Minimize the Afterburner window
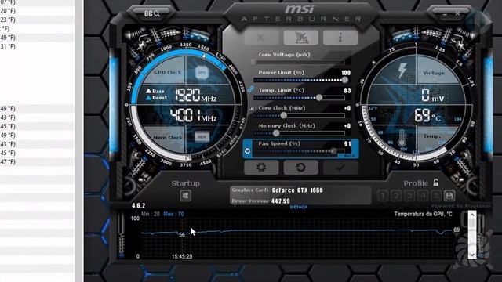This screenshot has width=502, height=282. (445, 14)
